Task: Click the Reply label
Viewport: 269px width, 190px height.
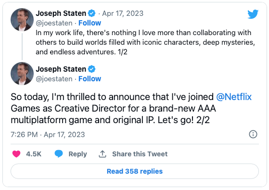Action: pos(77,154)
